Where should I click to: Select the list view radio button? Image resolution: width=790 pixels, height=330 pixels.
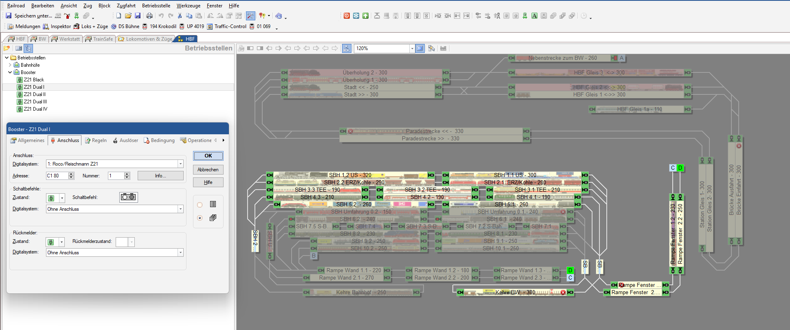click(200, 205)
